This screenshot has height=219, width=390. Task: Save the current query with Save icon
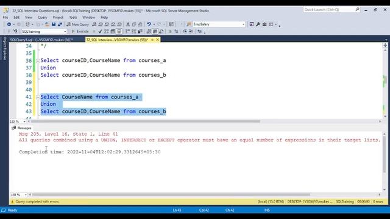click(x=54, y=24)
